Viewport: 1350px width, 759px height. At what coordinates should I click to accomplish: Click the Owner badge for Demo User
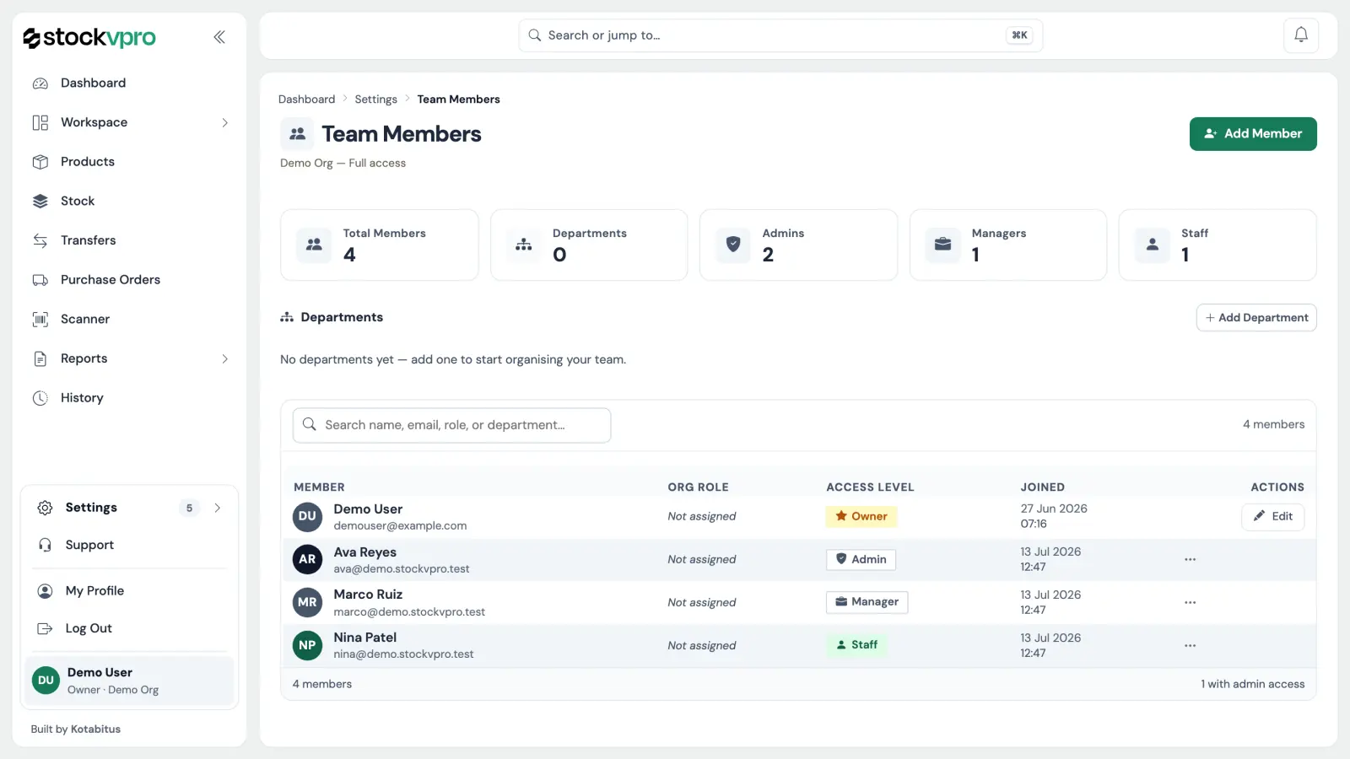861,516
